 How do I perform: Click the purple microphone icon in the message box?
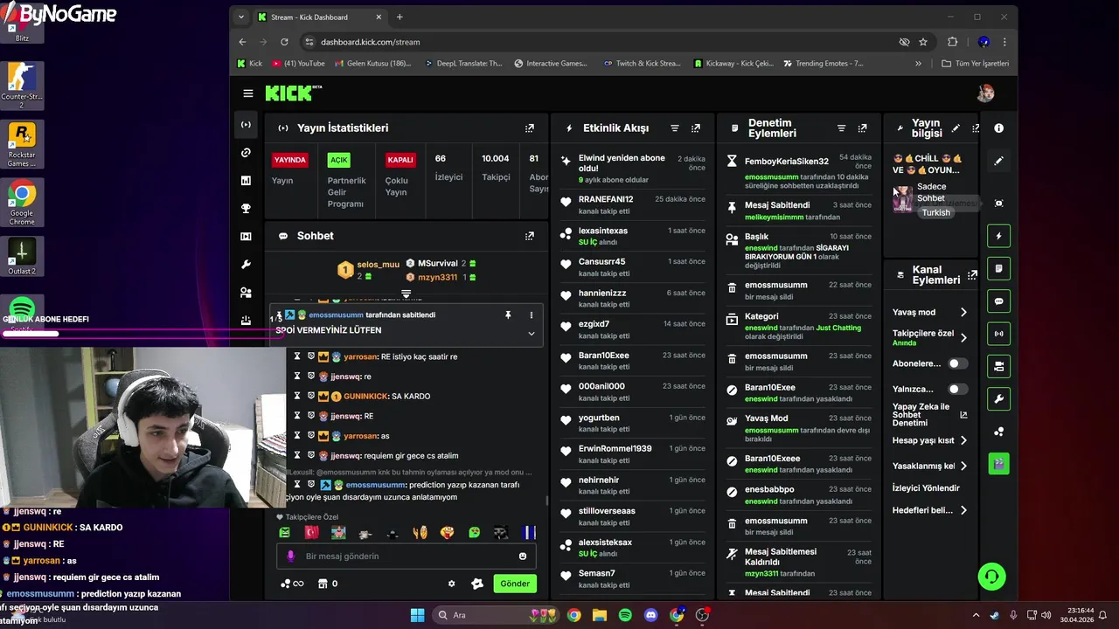pyautogui.click(x=291, y=556)
